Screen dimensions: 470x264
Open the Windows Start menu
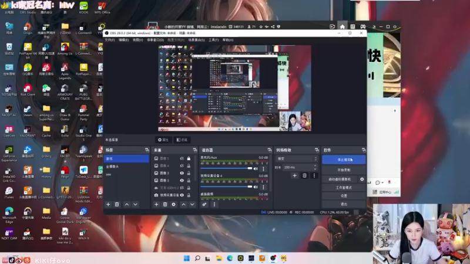[x=186, y=258]
